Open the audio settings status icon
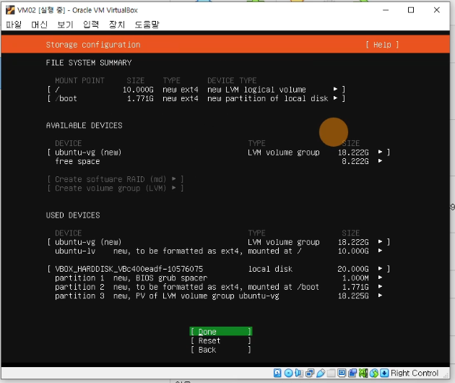Screen dimensions: 455x383 point(299,373)
